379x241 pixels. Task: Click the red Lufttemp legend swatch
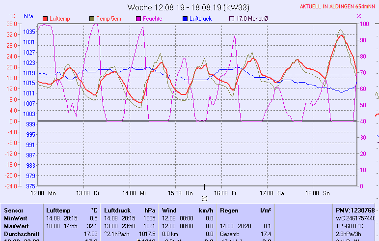coord(46,19)
